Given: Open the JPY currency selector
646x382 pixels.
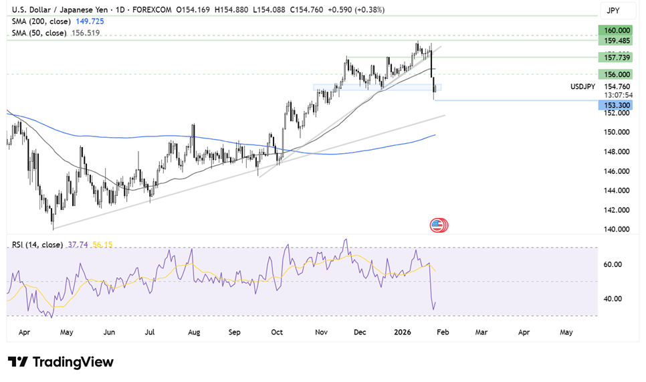Looking at the screenshot, I should (x=613, y=11).
